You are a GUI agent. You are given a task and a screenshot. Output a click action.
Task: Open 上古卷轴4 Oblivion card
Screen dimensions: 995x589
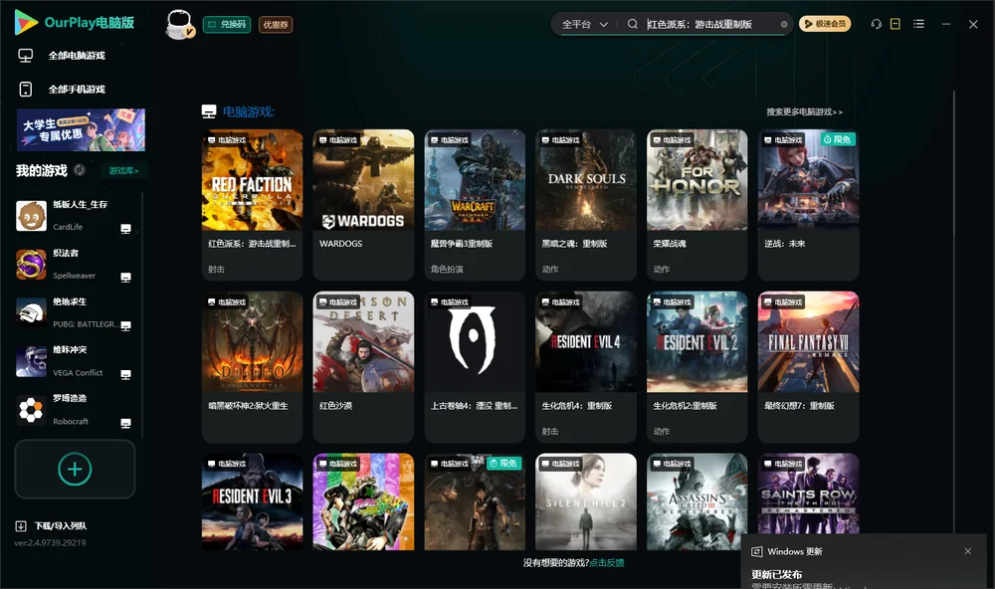tap(475, 366)
